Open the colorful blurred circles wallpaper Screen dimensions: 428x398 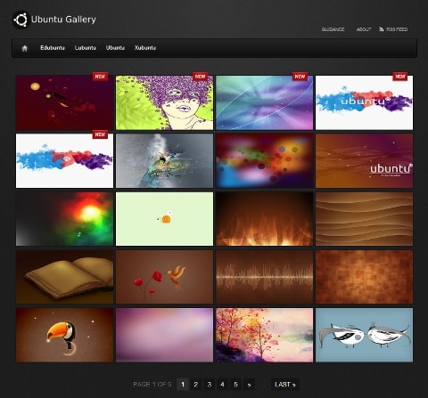tap(264, 160)
